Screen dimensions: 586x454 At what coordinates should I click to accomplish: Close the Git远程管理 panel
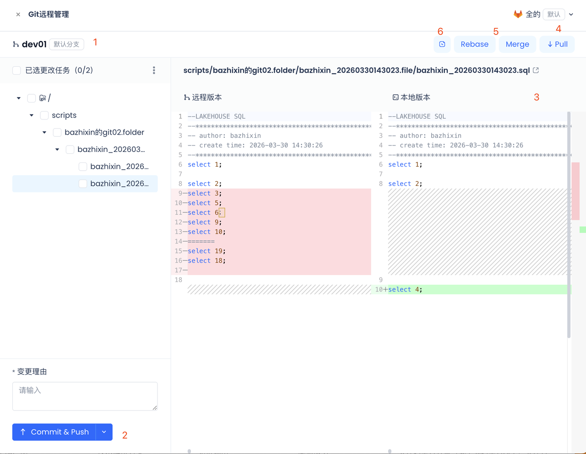point(18,15)
